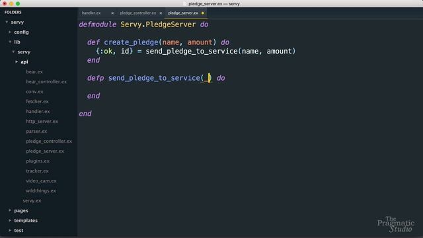Collapse the nested servy folder arrow
Image resolution: width=423 pixels, height=238 pixels.
pos(13,52)
